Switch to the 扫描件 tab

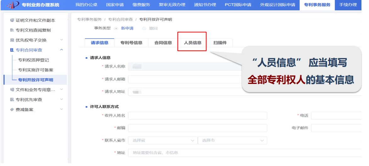pyautogui.click(x=220, y=43)
